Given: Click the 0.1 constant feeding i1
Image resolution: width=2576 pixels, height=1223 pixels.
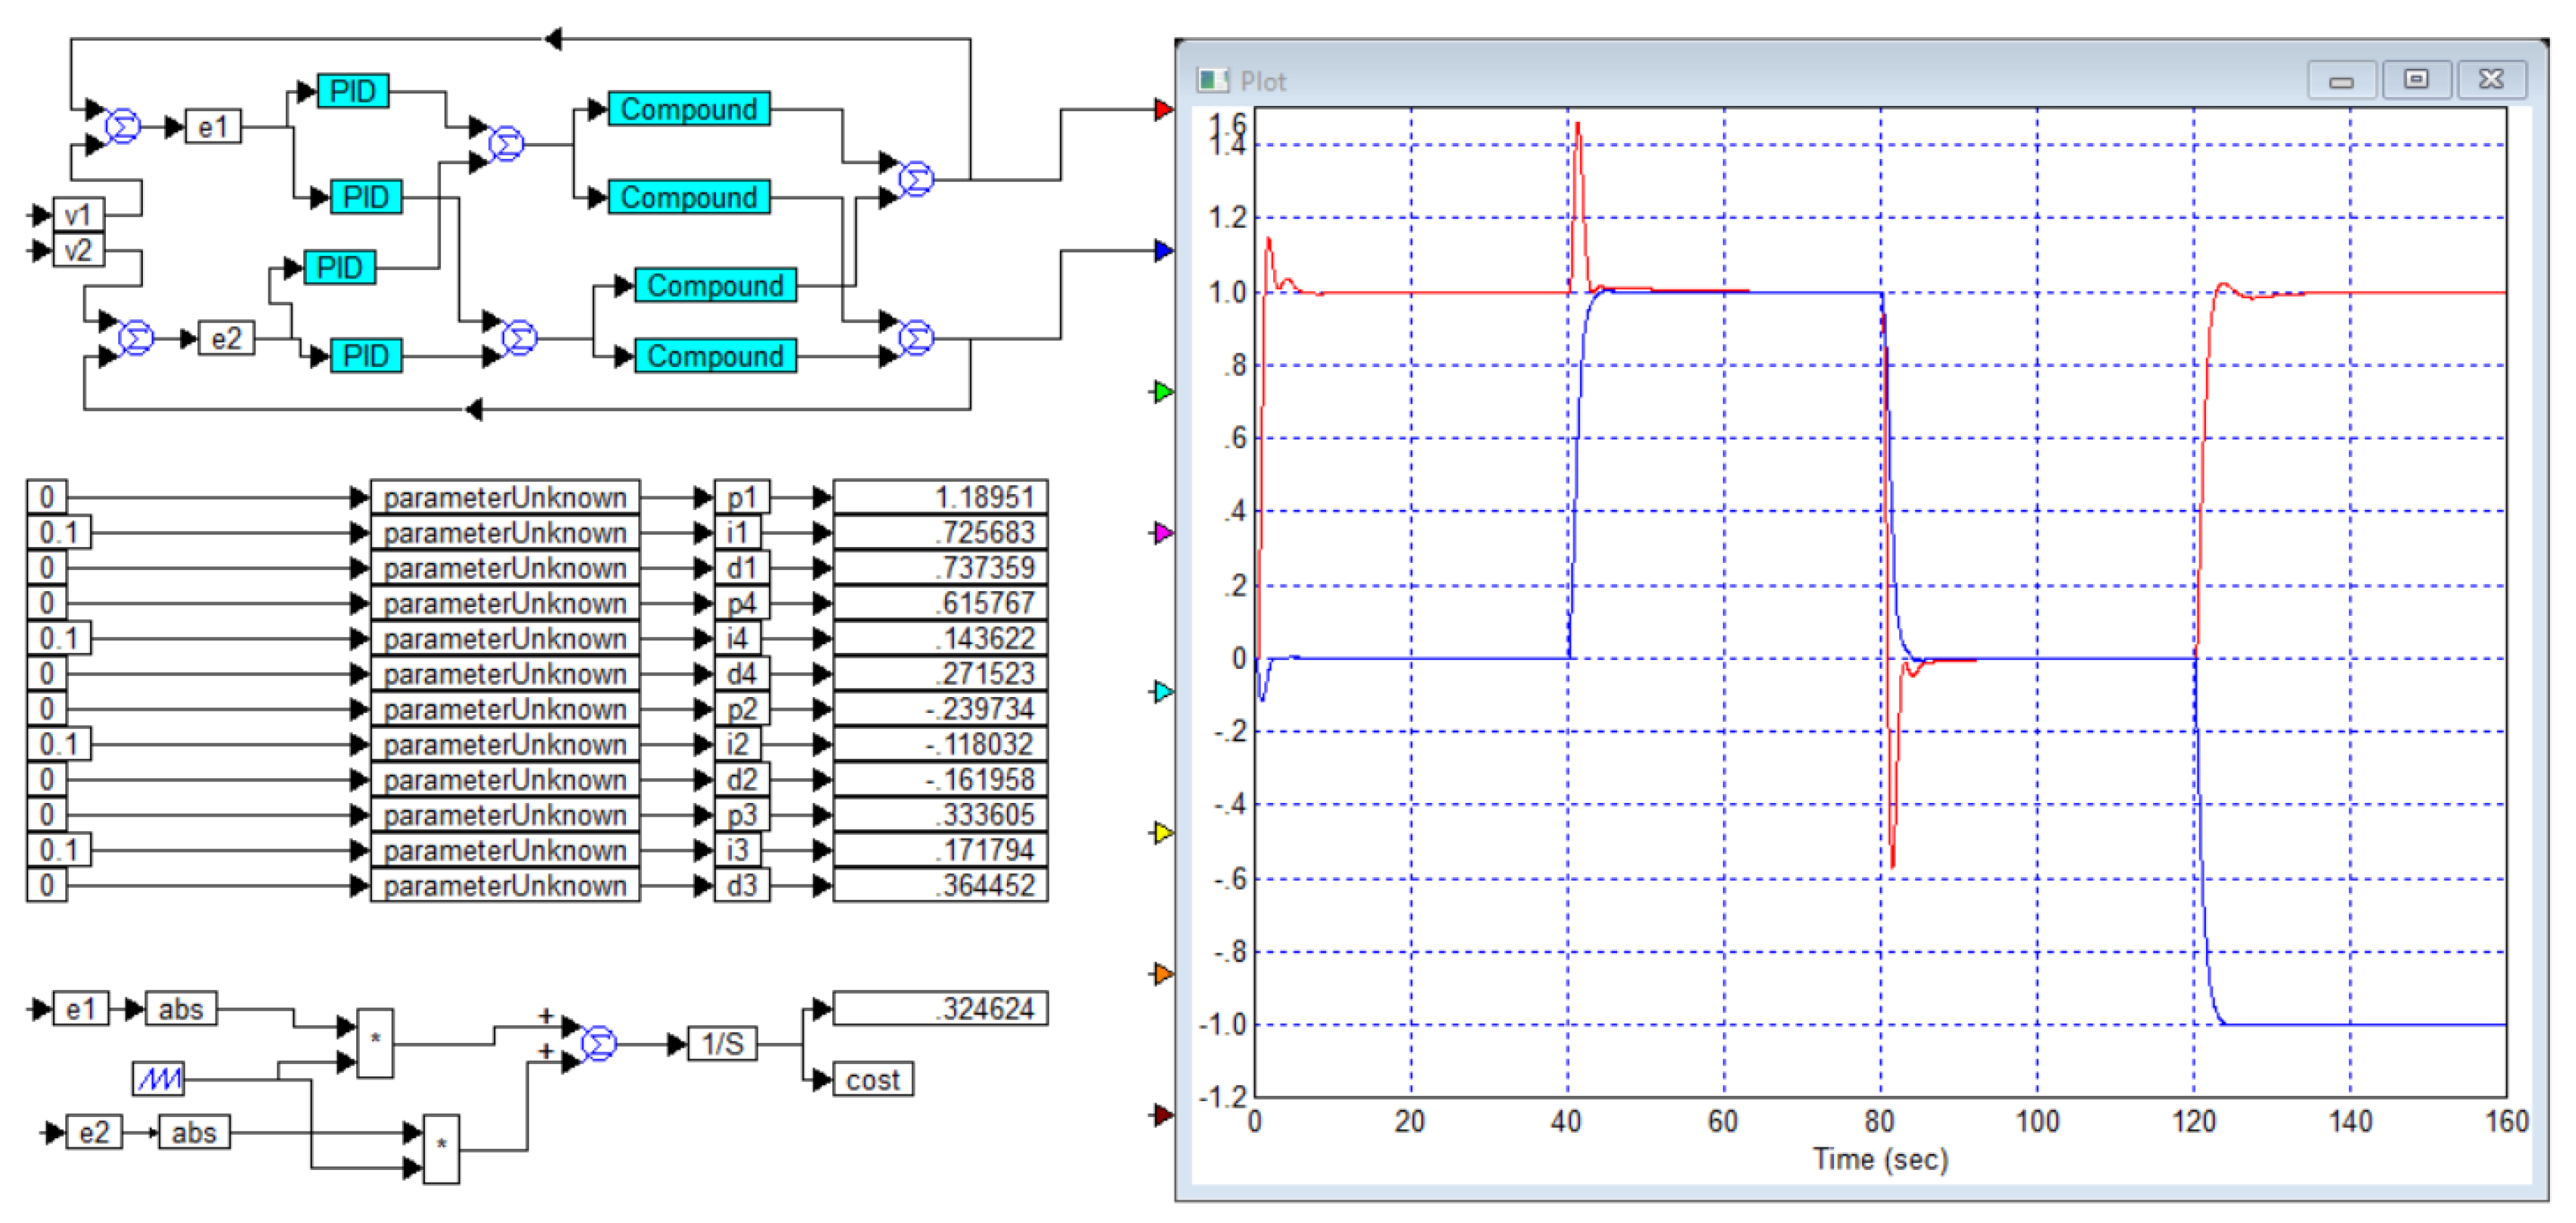Looking at the screenshot, I should (59, 532).
